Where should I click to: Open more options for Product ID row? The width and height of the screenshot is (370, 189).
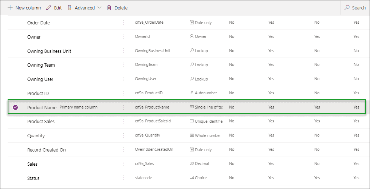[x=123, y=93]
